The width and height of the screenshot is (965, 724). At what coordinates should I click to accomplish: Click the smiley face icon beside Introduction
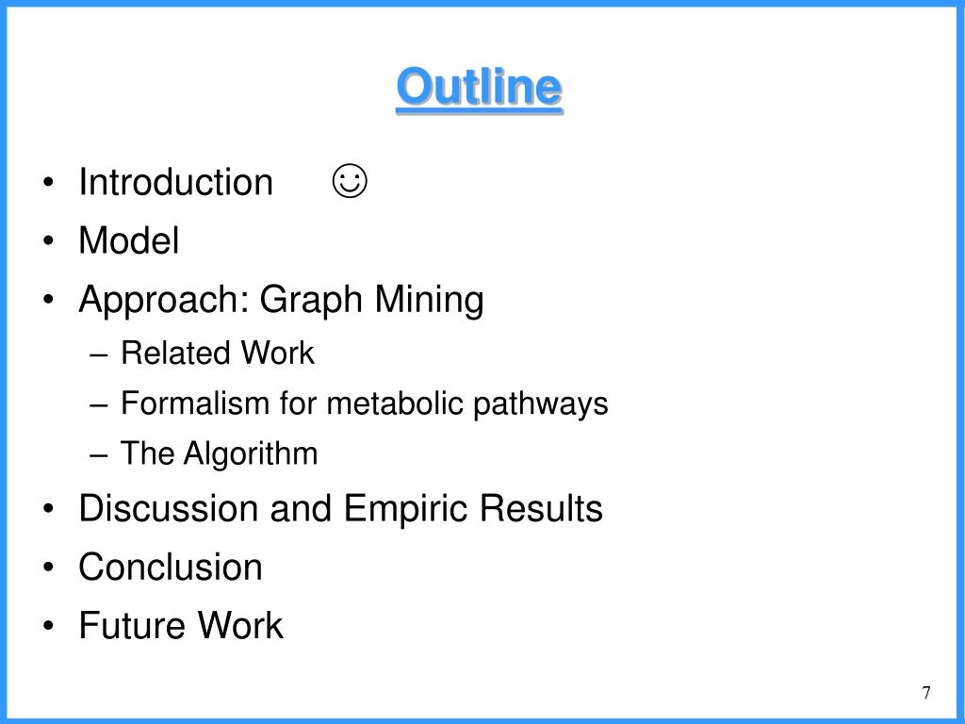pyautogui.click(x=350, y=181)
